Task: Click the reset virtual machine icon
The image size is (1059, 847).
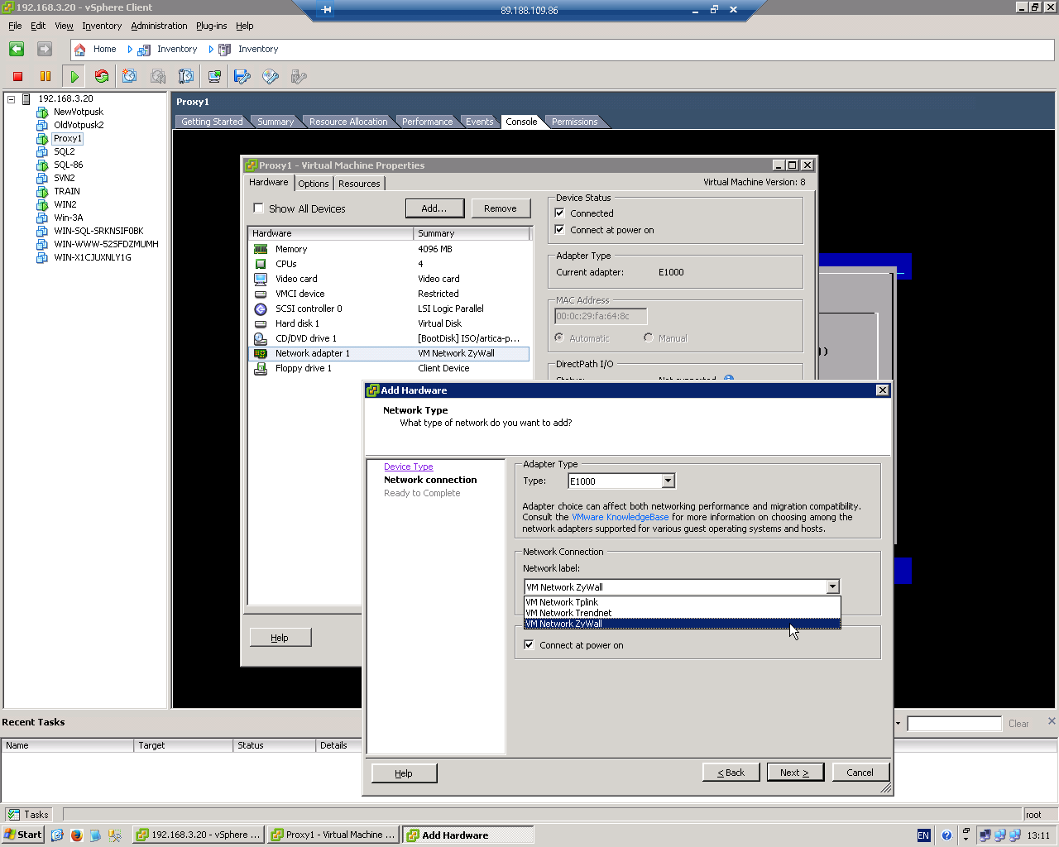Action: coord(102,77)
